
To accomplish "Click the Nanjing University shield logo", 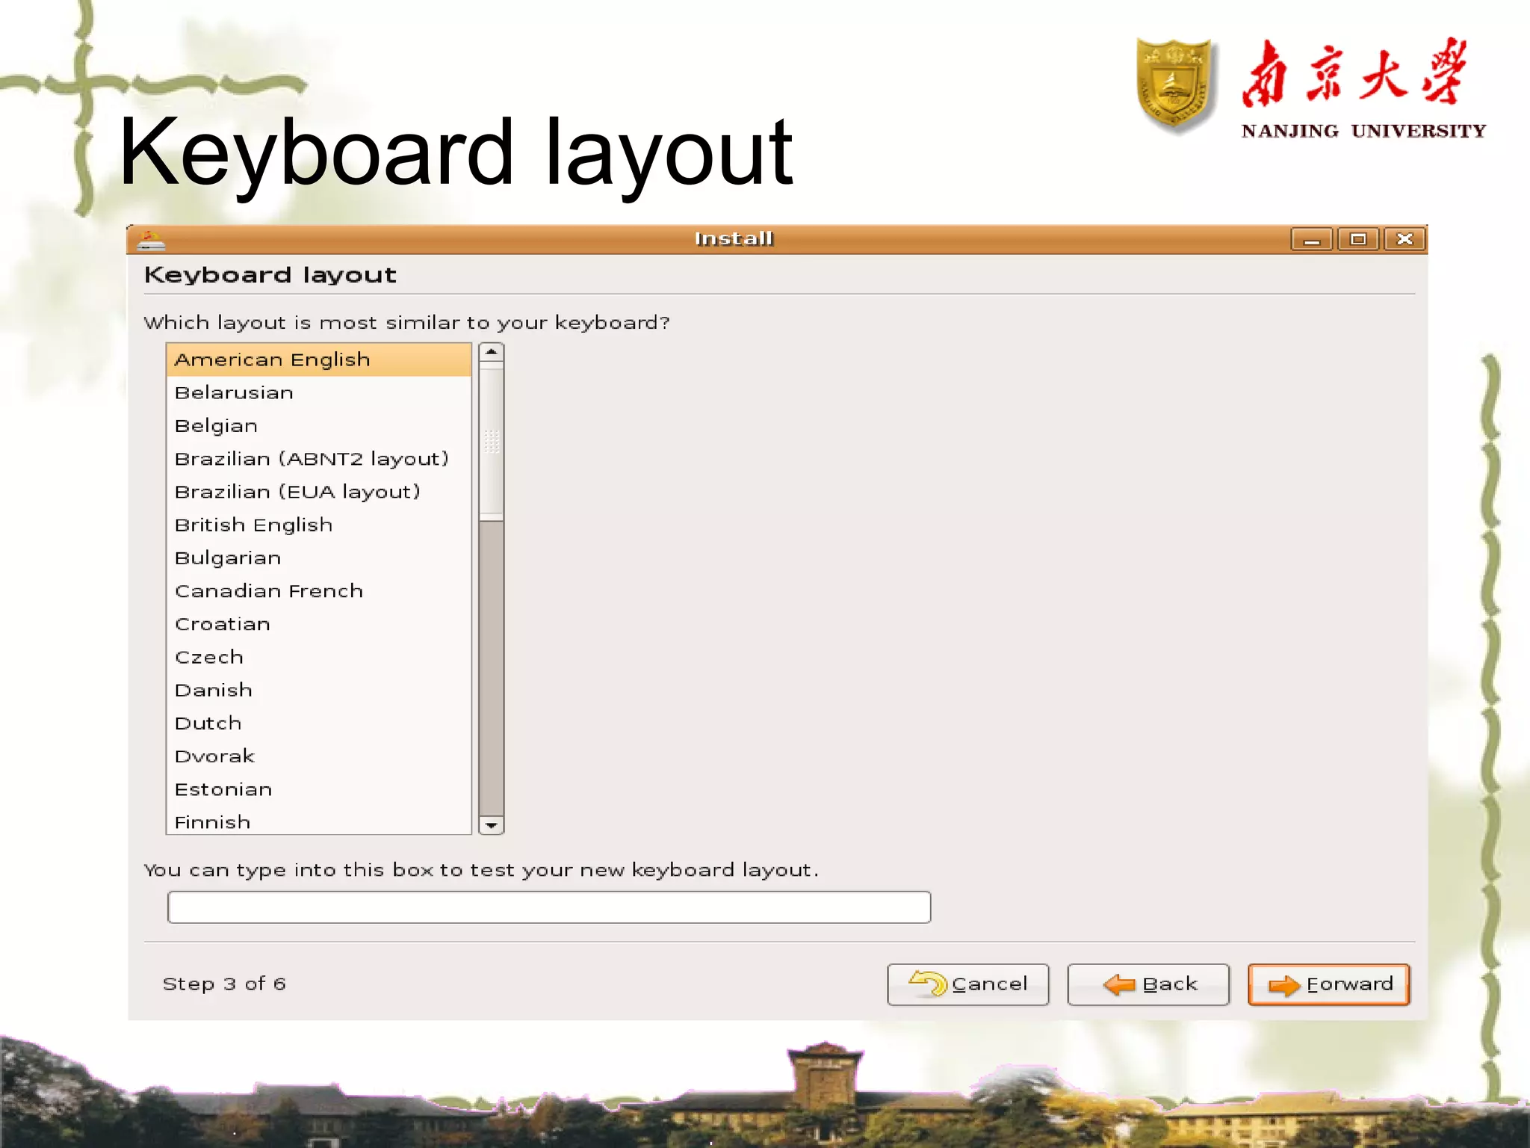I will (x=1174, y=85).
